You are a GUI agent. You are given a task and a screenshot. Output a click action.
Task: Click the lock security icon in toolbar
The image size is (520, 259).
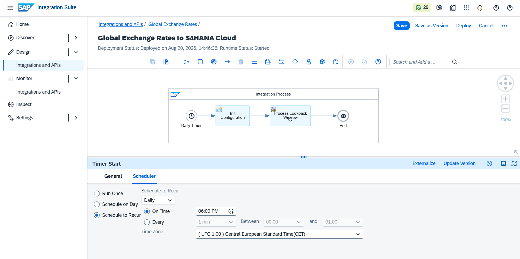[309, 62]
